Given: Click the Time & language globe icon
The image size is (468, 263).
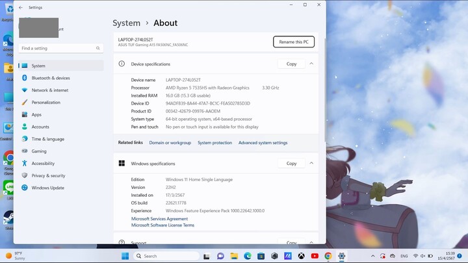Looking at the screenshot, I should [x=25, y=139].
